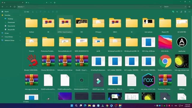This screenshot has width=192, height=108.
Task: Select the DefenderControl v1.6.rar archive
Action: click(65, 63)
